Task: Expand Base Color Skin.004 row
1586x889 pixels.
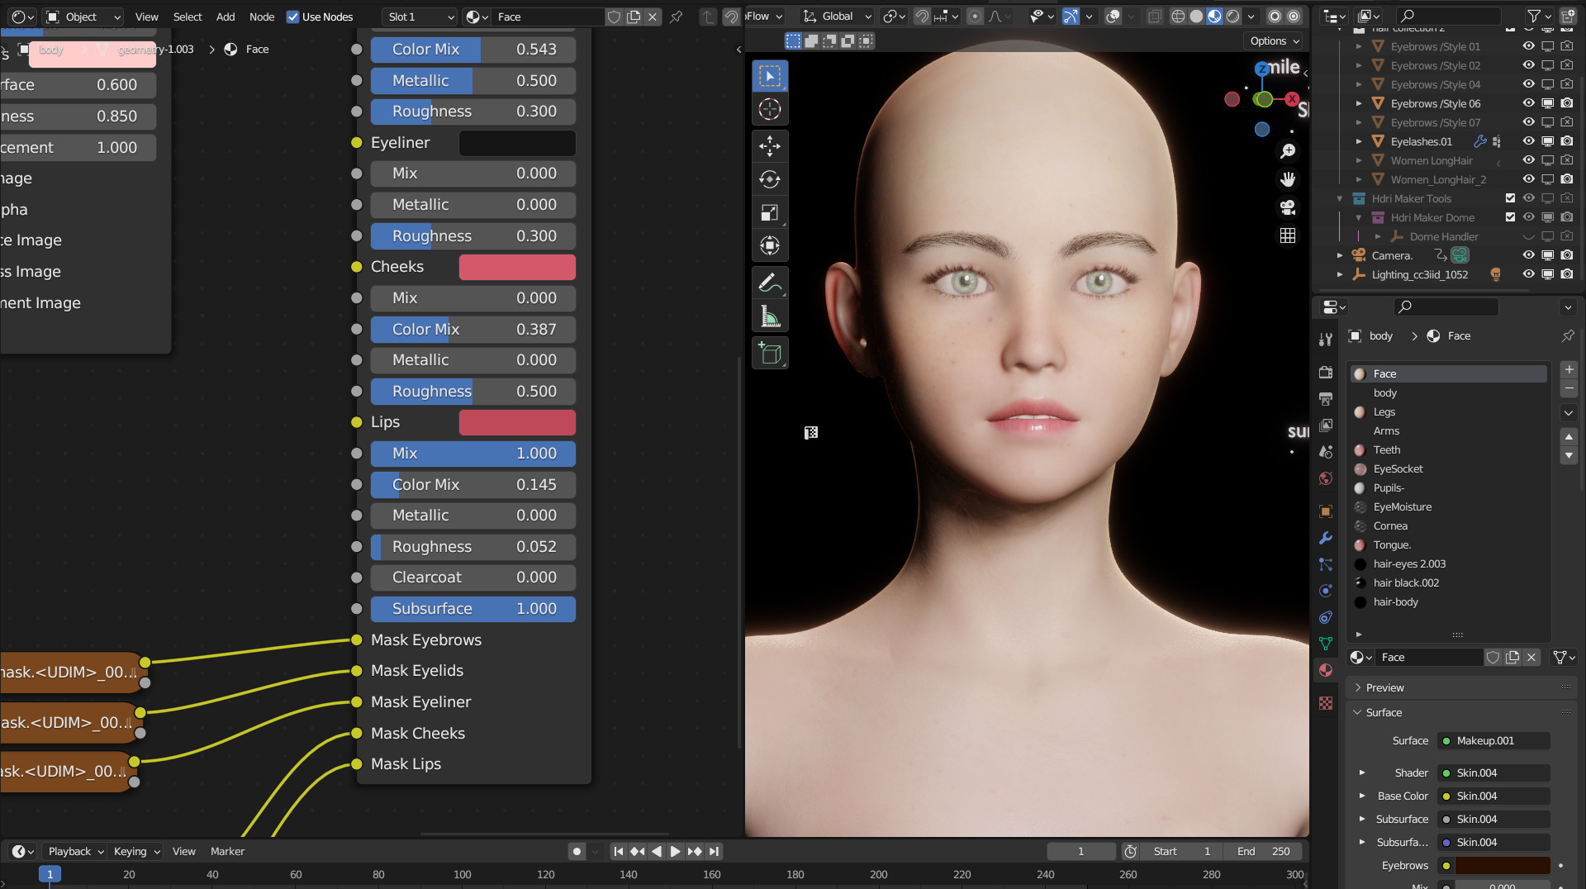Action: (1362, 796)
